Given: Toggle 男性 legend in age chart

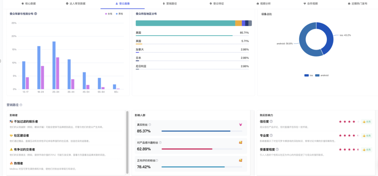Looking at the screenshot, I should 119,14.
